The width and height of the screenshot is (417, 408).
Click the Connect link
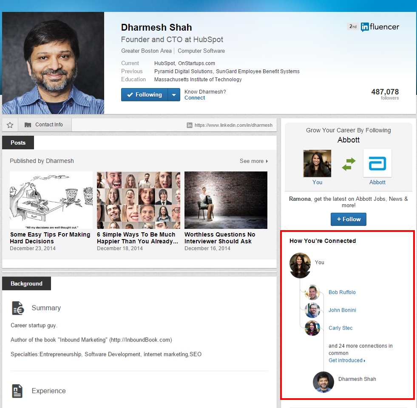tap(194, 98)
